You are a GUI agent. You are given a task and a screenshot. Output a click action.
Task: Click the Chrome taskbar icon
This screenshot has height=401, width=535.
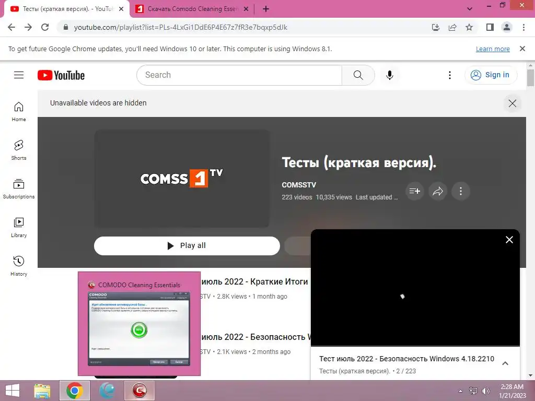(x=75, y=391)
